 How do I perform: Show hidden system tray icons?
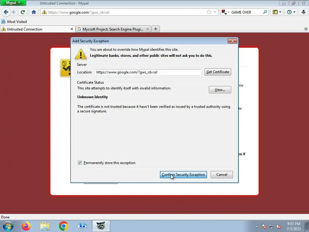coord(256,226)
